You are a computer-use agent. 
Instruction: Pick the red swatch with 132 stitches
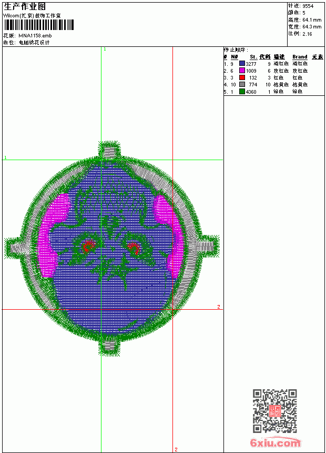(242, 77)
